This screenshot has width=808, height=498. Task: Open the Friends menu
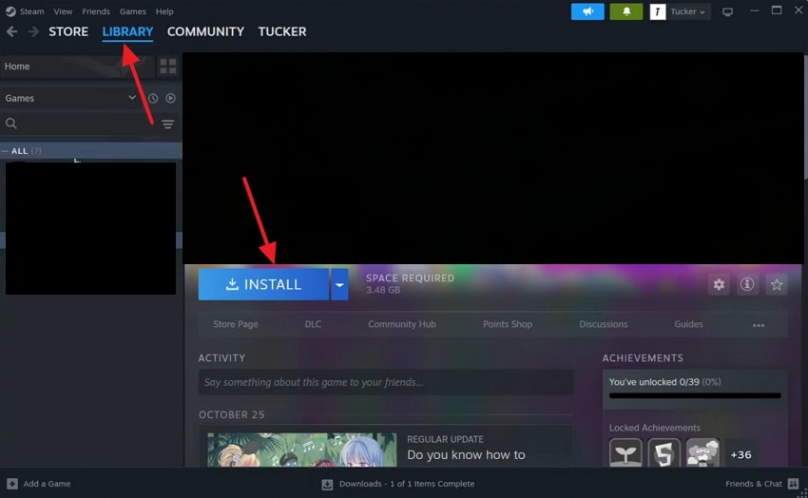coord(96,11)
